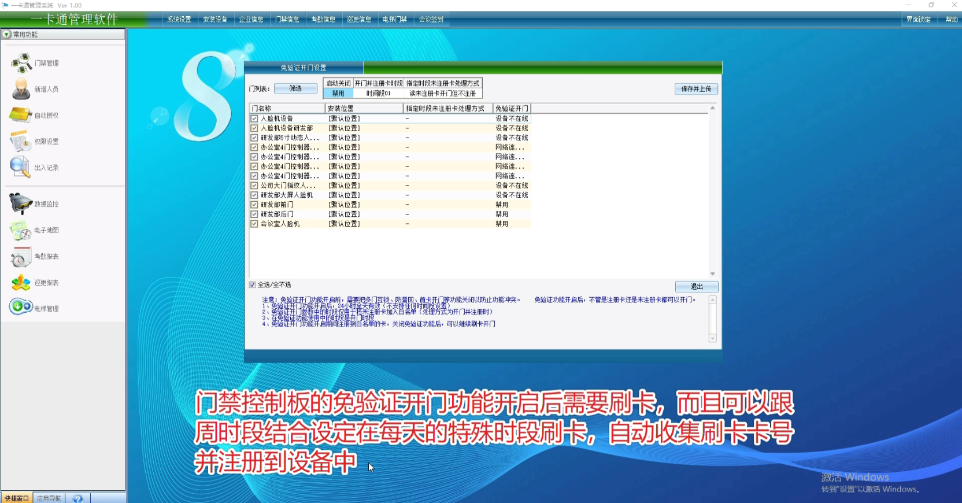Open the 电子地图 icon

(21, 230)
